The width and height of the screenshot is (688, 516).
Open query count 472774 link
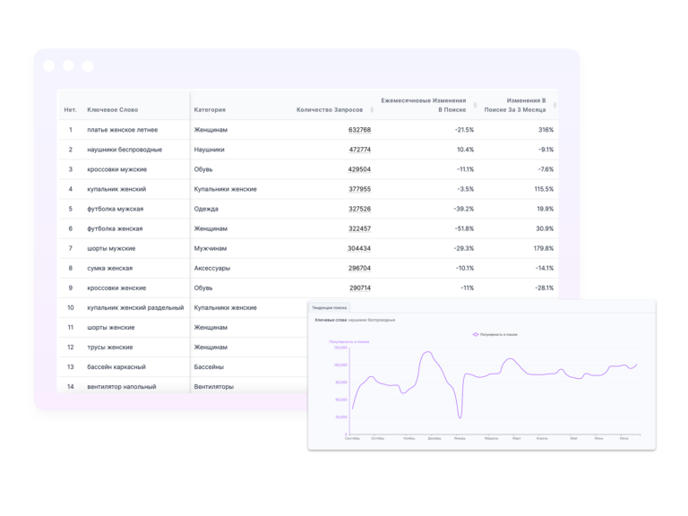coord(359,150)
